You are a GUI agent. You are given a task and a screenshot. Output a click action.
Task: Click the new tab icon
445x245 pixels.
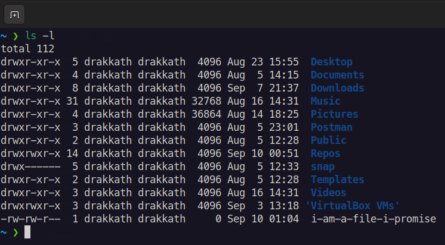pyautogui.click(x=15, y=14)
